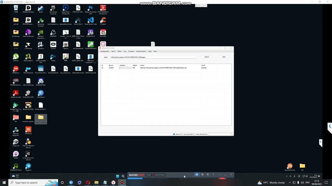Click the OpenIV desktop icon
Viewport: 332px width, 186px height.
tap(66, 45)
